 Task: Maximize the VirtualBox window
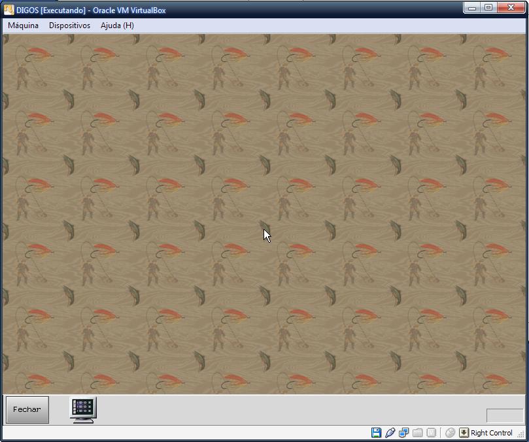488,7
